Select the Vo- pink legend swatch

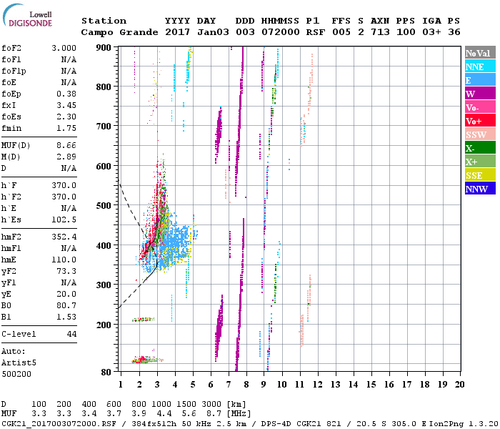coord(480,107)
